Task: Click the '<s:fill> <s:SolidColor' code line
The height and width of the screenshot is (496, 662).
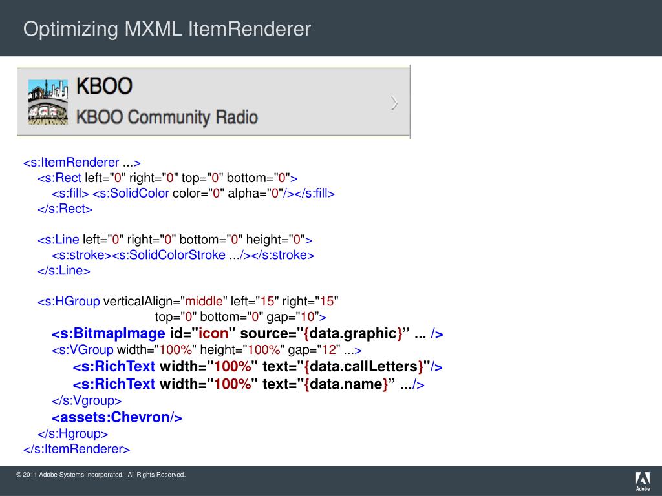Action: coord(193,193)
